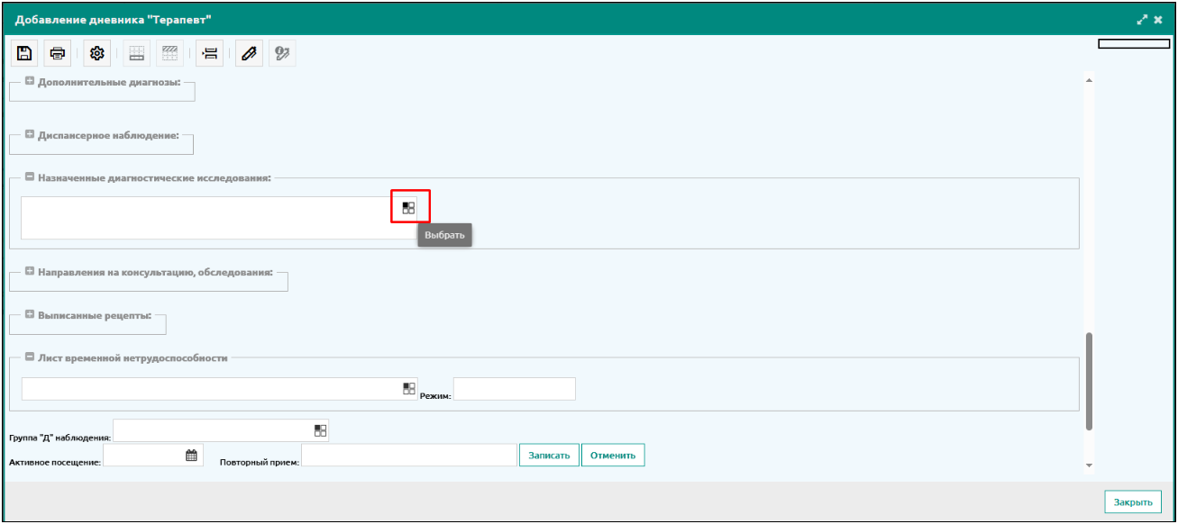Open calendar picker for Активное посещение
Viewport: 1178px width, 524px height.
tap(191, 456)
